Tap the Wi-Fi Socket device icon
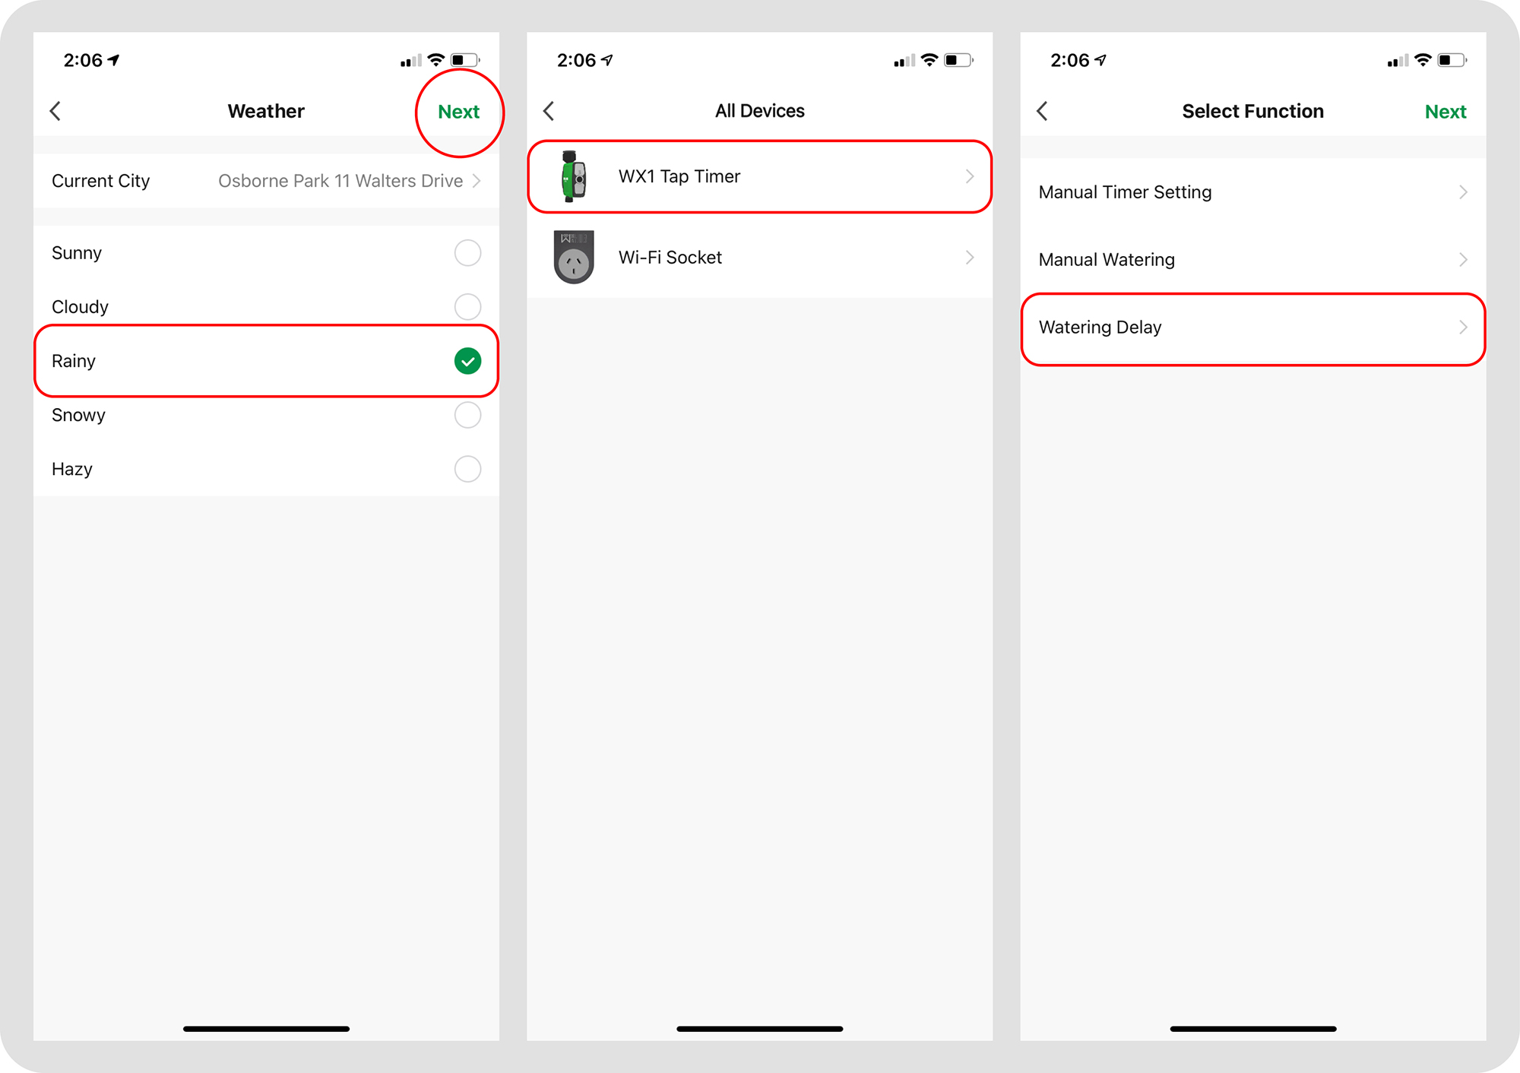 [x=574, y=257]
